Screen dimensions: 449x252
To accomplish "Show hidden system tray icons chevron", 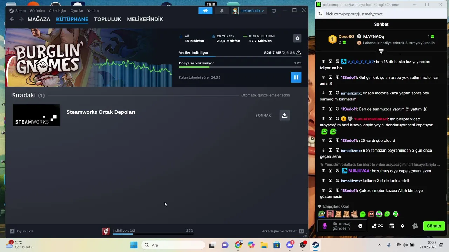I will (379, 245).
